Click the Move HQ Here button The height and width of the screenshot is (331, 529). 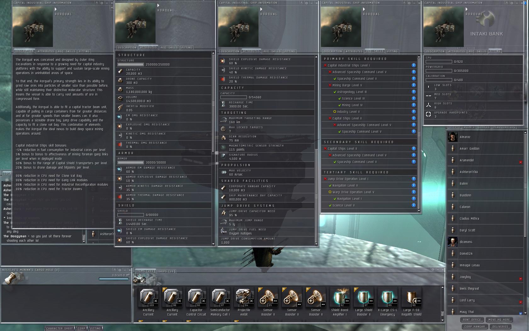pyautogui.click(x=499, y=320)
